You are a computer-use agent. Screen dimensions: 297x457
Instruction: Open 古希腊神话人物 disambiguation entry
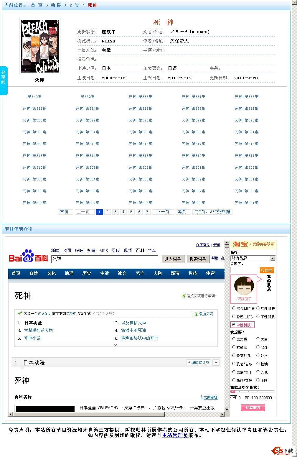coord(38,331)
